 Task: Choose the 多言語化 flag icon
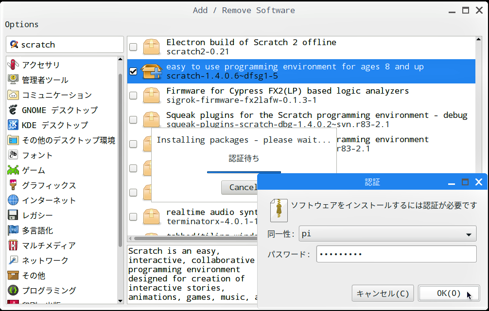coord(13,230)
